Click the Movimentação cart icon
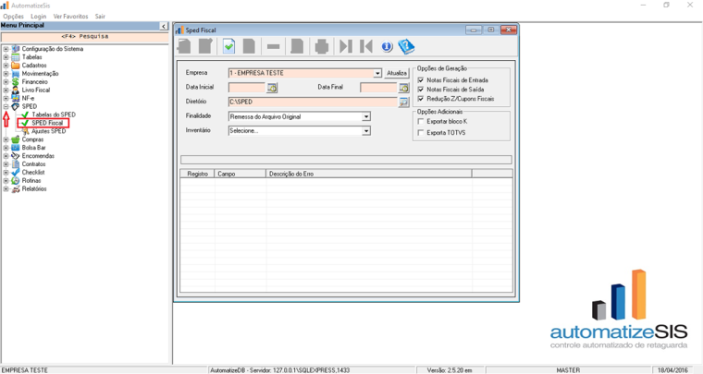Image resolution: width=703 pixels, height=374 pixels. click(x=16, y=74)
